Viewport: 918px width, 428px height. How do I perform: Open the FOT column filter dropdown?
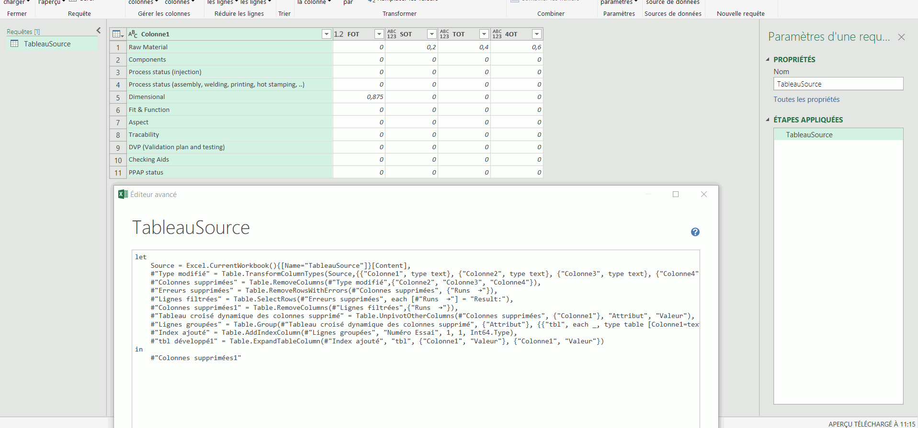[x=379, y=34]
